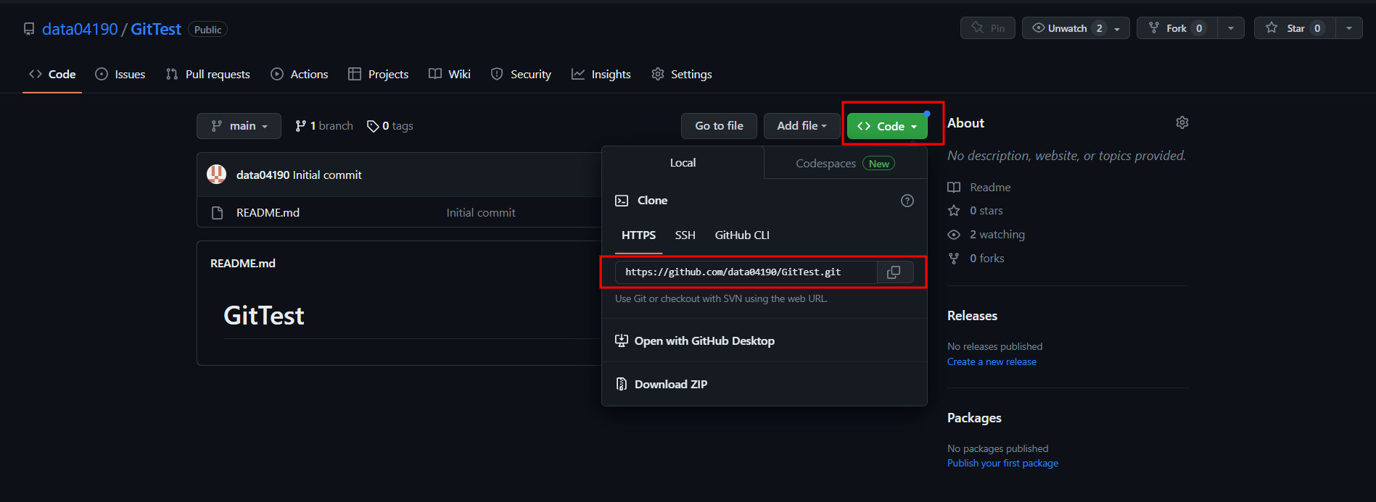1376x502 pixels.
Task: Switch to Codespaces tab
Action: 846,164
